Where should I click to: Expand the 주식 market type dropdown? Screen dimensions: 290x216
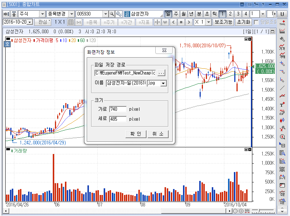tap(42, 14)
